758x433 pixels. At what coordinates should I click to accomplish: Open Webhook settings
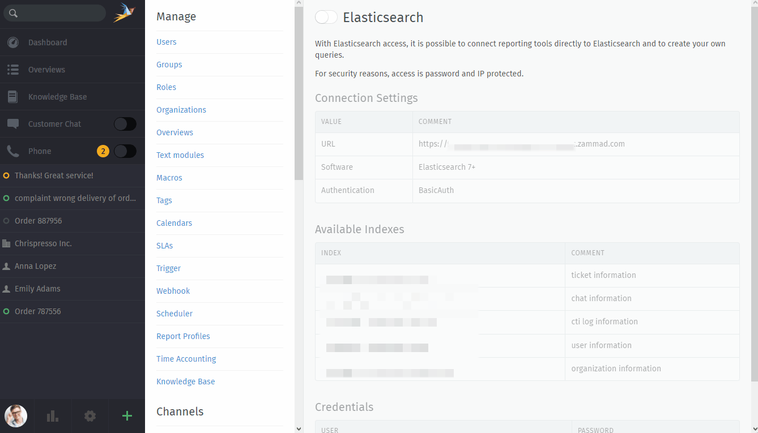coord(173,291)
